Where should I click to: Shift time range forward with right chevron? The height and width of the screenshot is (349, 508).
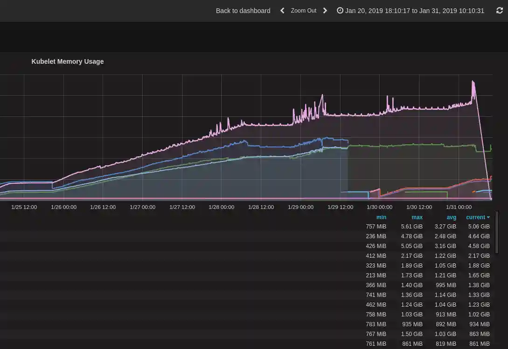pos(325,11)
